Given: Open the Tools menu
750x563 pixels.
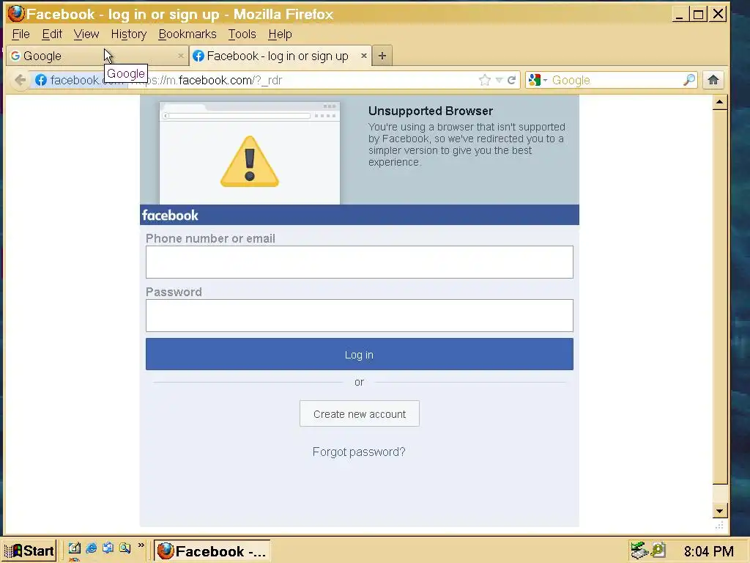Looking at the screenshot, I should point(242,34).
